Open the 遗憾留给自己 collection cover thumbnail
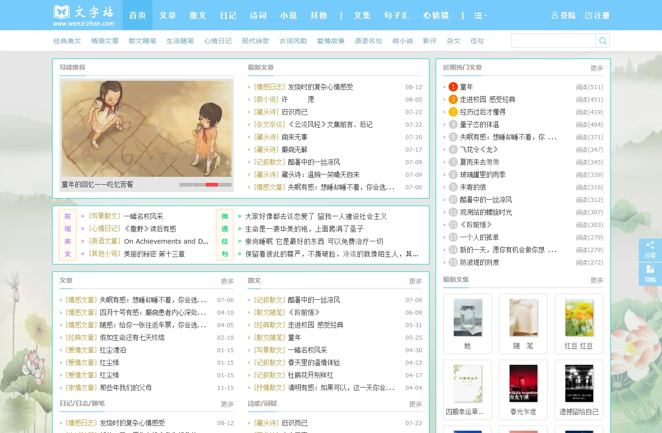The width and height of the screenshot is (662, 433). click(579, 383)
